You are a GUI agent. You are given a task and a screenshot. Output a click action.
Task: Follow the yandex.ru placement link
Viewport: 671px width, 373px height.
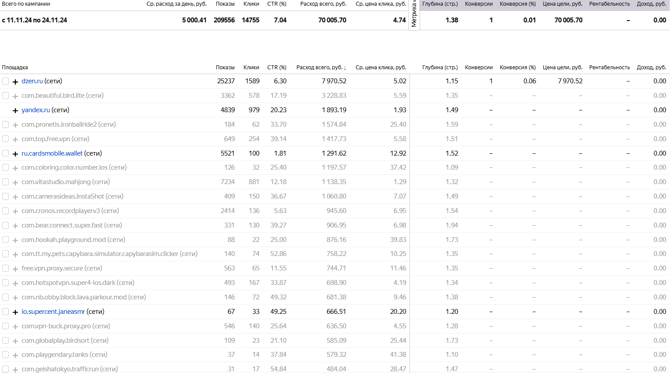(x=36, y=110)
